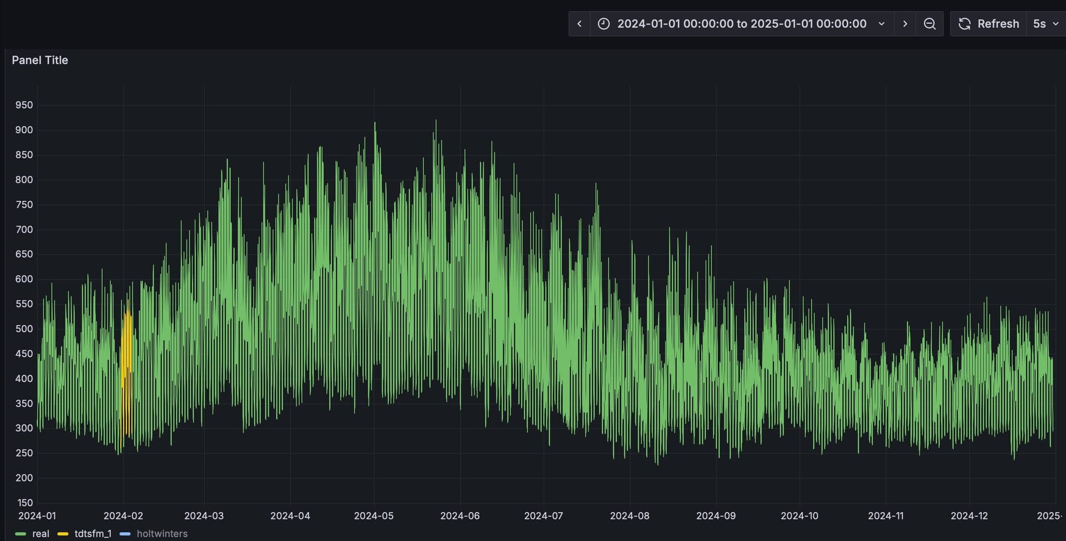Show the 'holtwinters' series via legend label
The height and width of the screenshot is (541, 1066).
click(162, 533)
